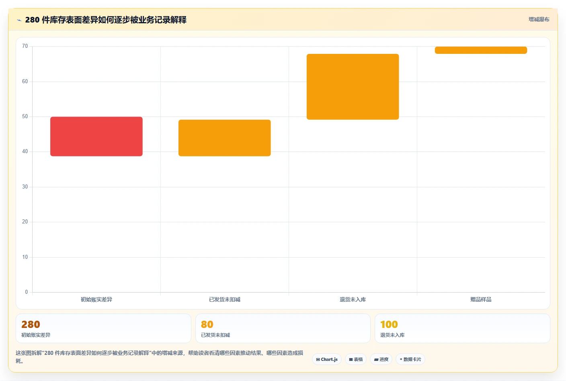
Task: Click the 已发货未扣减 x-axis label
Action: [225, 299]
